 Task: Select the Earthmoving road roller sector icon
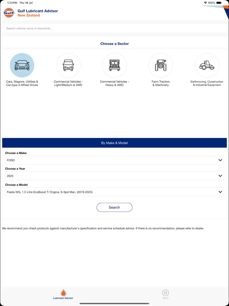point(207,65)
